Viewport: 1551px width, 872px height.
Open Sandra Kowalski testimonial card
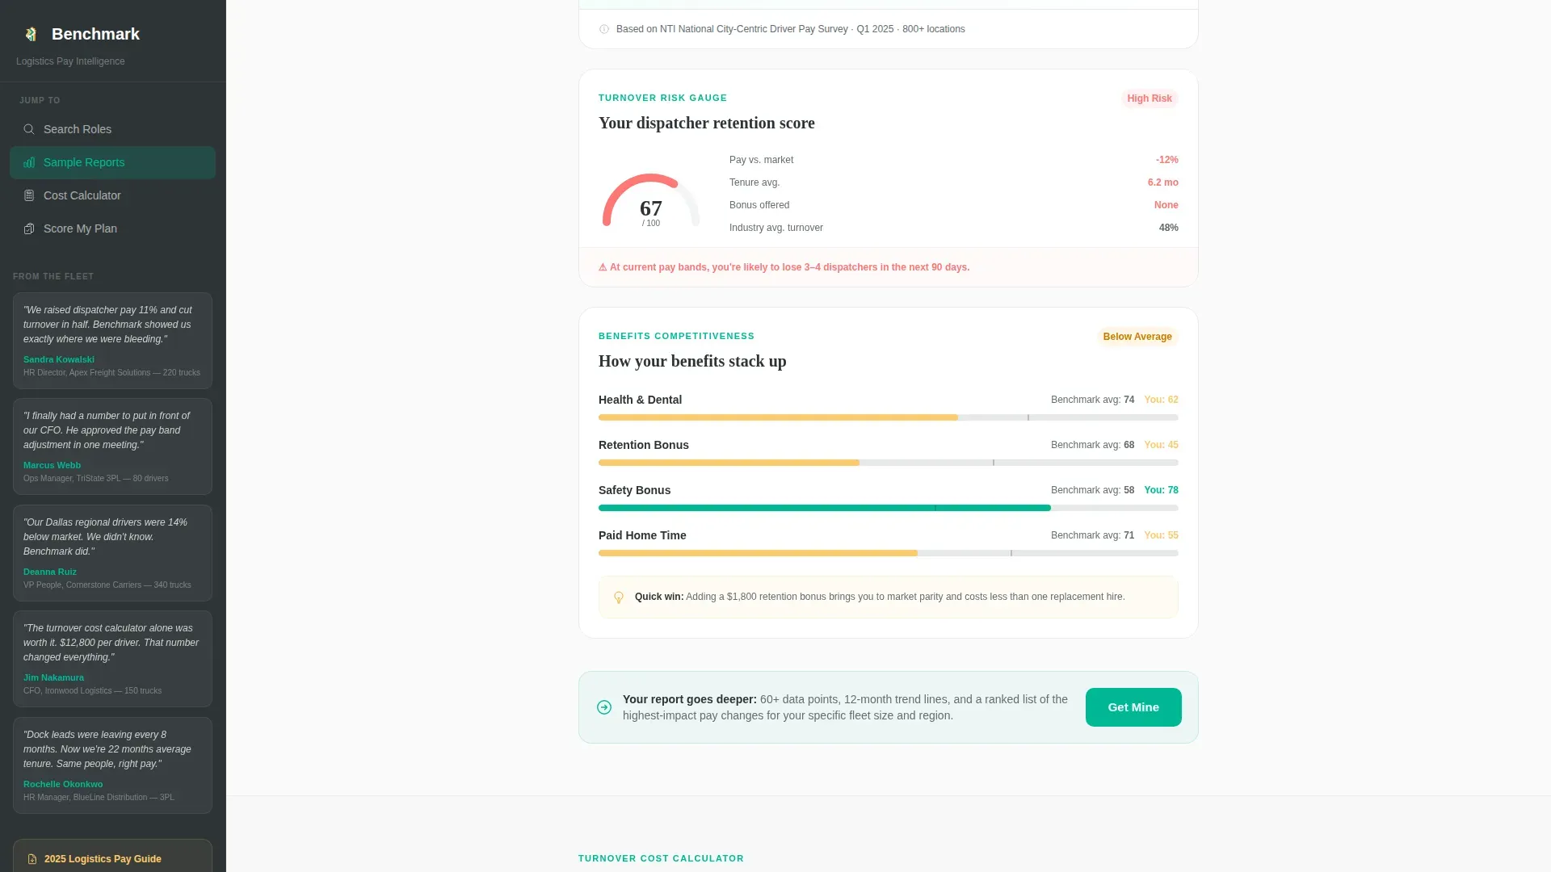coord(112,341)
